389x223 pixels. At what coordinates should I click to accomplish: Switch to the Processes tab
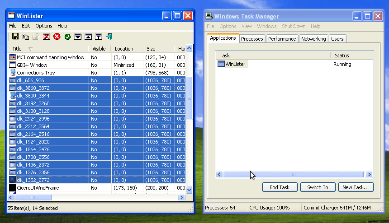pos(252,39)
